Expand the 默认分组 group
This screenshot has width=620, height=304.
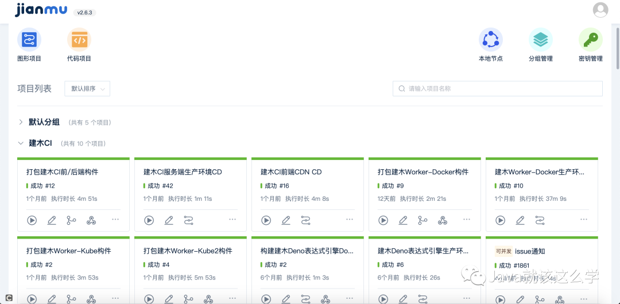tap(21, 122)
